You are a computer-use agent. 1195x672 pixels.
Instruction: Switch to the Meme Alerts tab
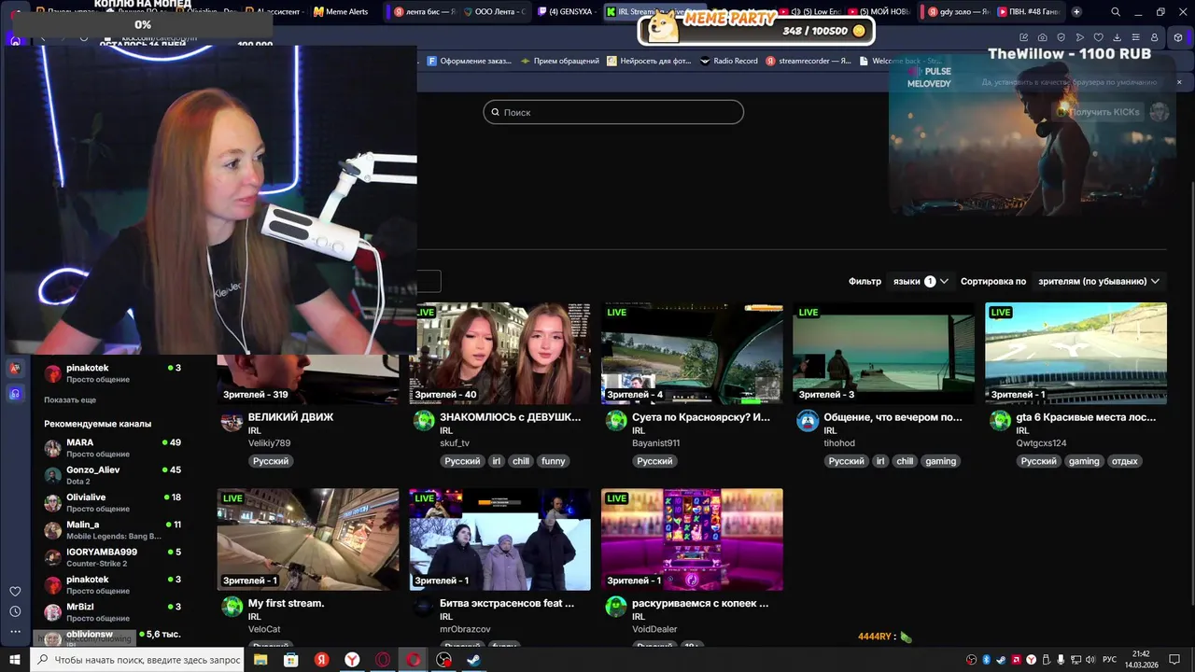click(x=341, y=12)
